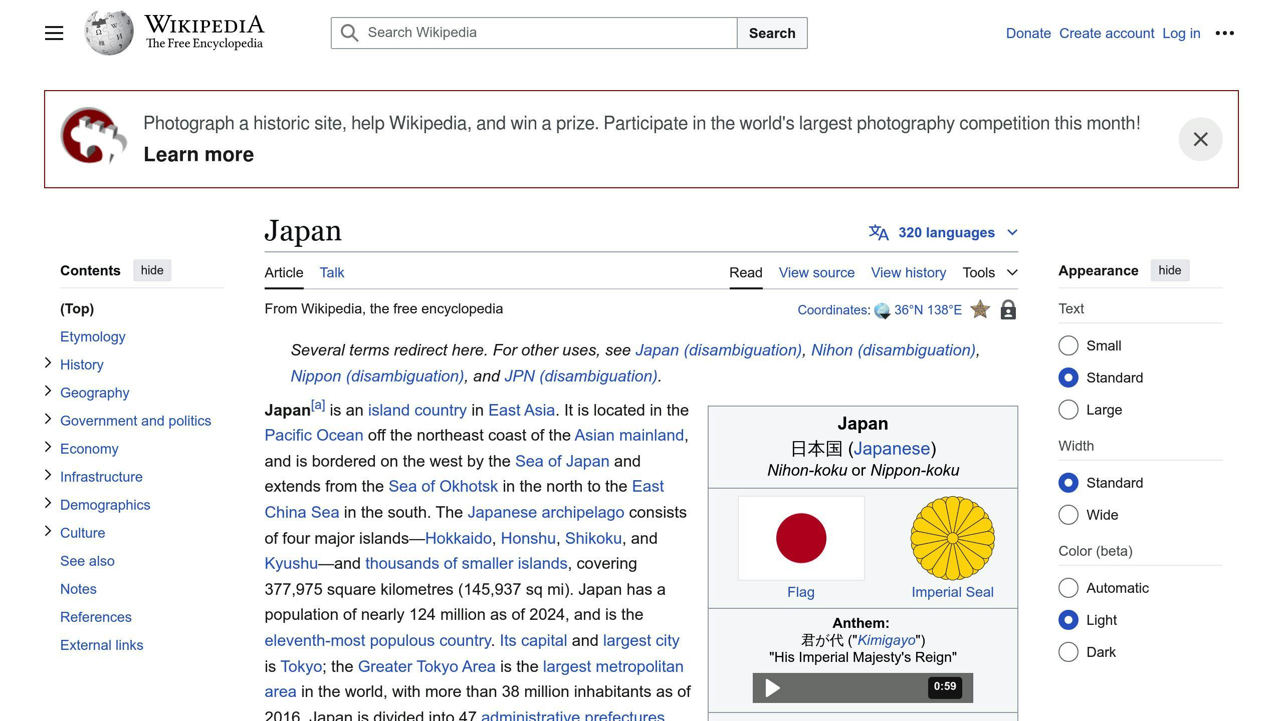Expand the Infrastructure section in contents
This screenshot has height=721, width=1283.
[x=48, y=475]
